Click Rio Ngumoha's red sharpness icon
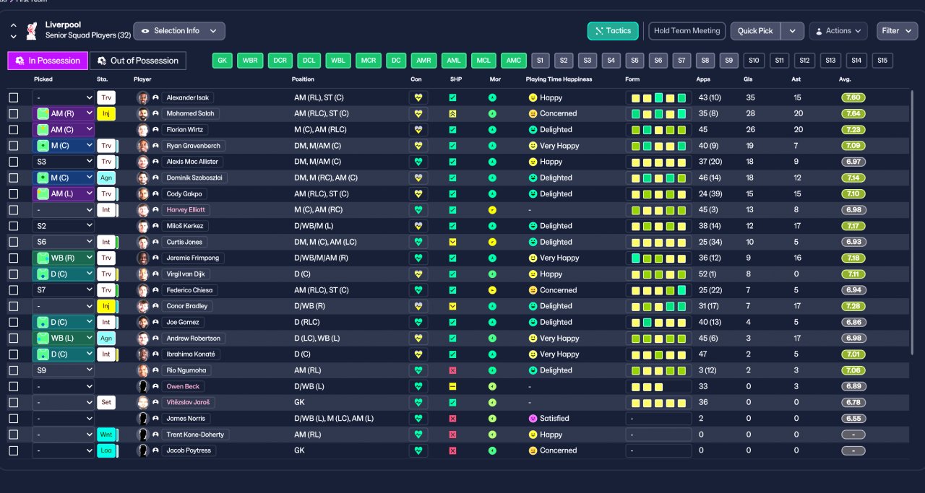 (452, 370)
